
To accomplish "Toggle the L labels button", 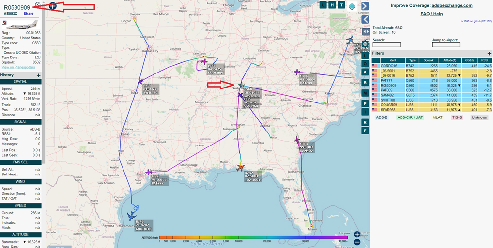I will [x=365, y=56].
